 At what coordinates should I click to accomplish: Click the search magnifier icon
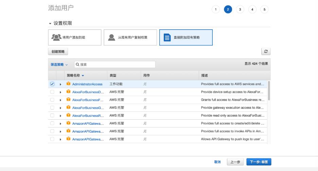[x=77, y=65]
